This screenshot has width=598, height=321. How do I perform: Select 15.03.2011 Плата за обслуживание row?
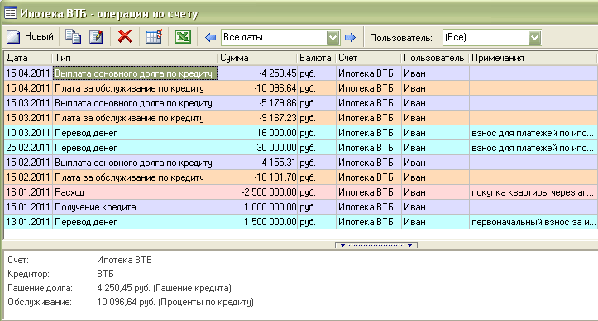pos(300,118)
